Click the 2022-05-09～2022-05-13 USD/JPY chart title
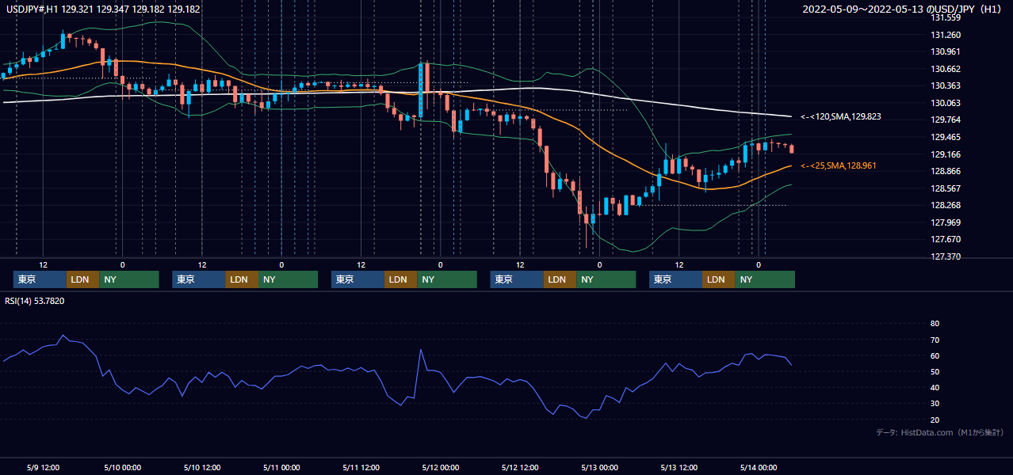 click(904, 9)
